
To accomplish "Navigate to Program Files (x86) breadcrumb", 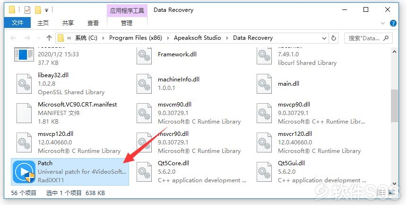I will (136, 38).
